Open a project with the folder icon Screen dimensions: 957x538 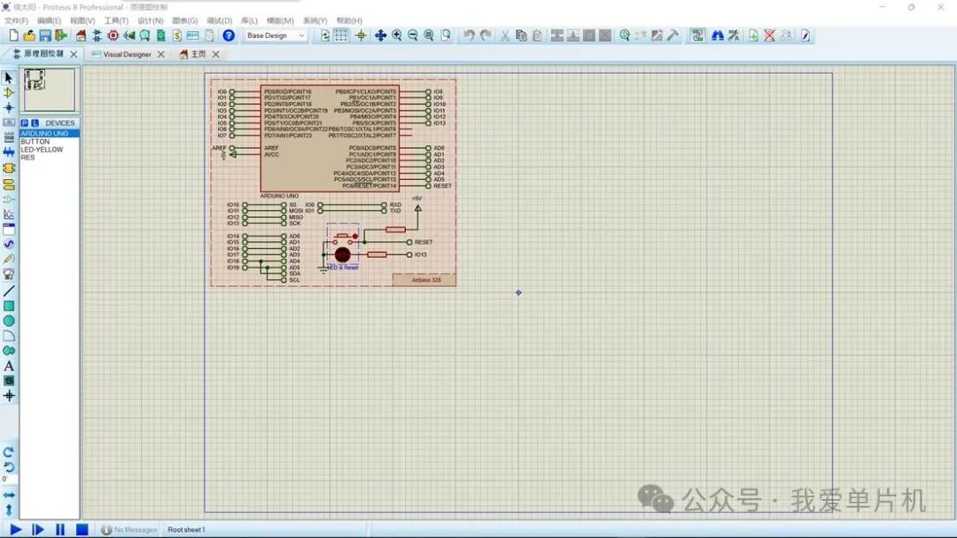(x=28, y=35)
